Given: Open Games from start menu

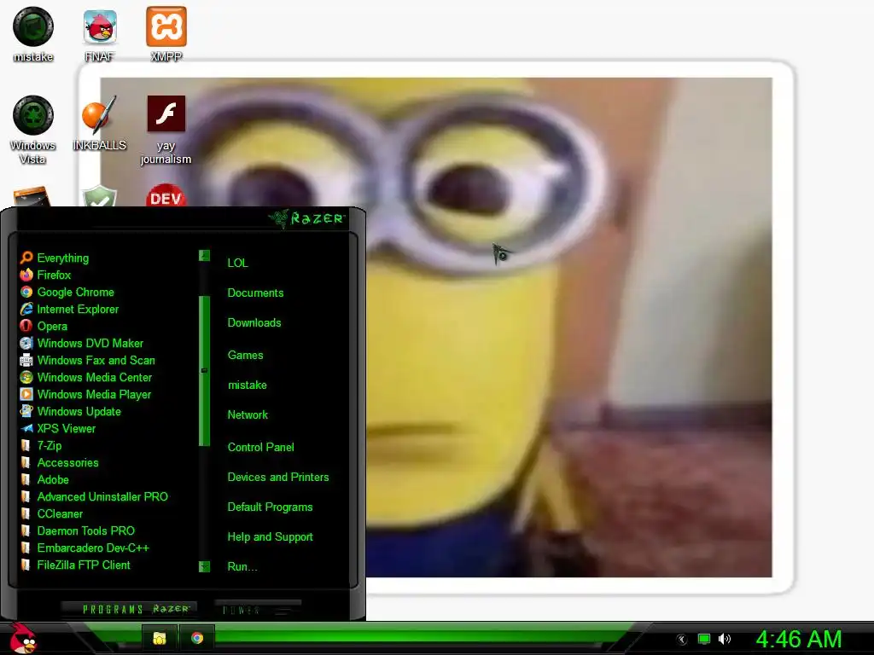Looking at the screenshot, I should 245,355.
